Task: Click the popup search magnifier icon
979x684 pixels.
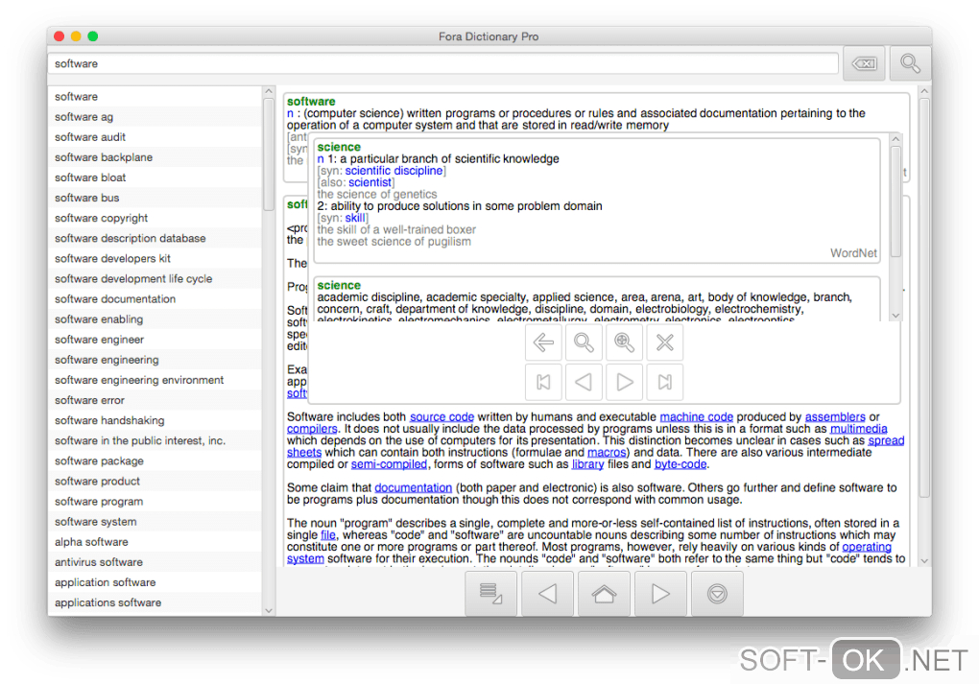Action: 584,342
